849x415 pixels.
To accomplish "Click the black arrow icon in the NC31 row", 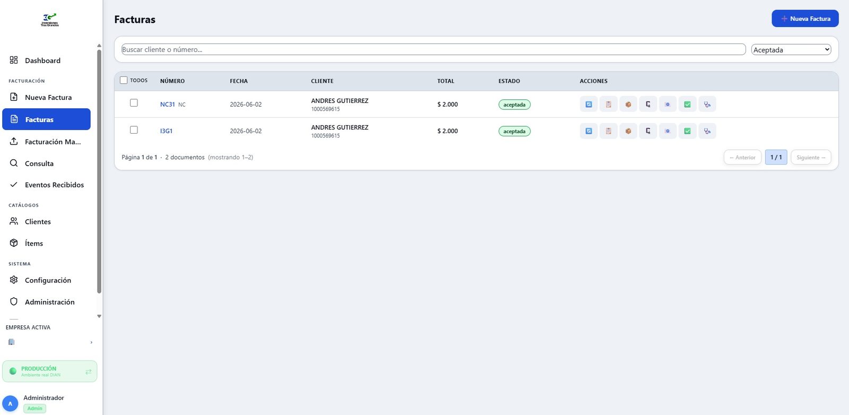I will (648, 105).
